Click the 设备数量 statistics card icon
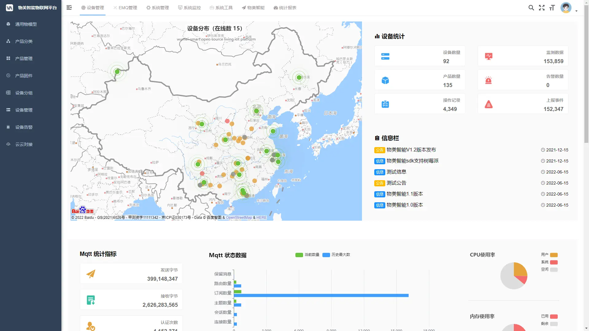Viewport: 589px width, 331px height. pyautogui.click(x=385, y=56)
